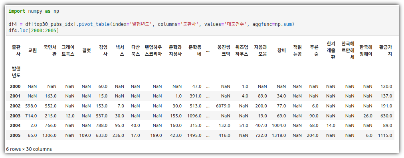The image size is (404, 158).
Task: Select the '랜덤하우스코리아' column header
Action: (x=153, y=51)
